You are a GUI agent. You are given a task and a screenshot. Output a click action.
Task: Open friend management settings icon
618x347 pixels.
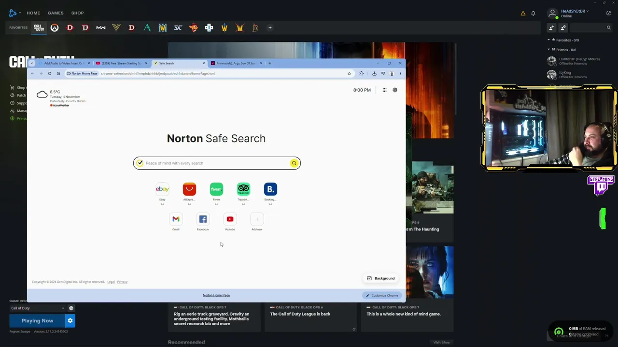point(563,28)
